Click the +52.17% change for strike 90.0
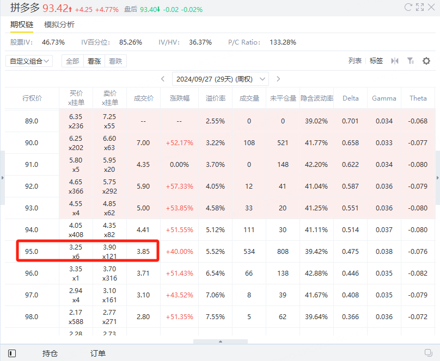This screenshot has height=361, width=440. click(180, 143)
